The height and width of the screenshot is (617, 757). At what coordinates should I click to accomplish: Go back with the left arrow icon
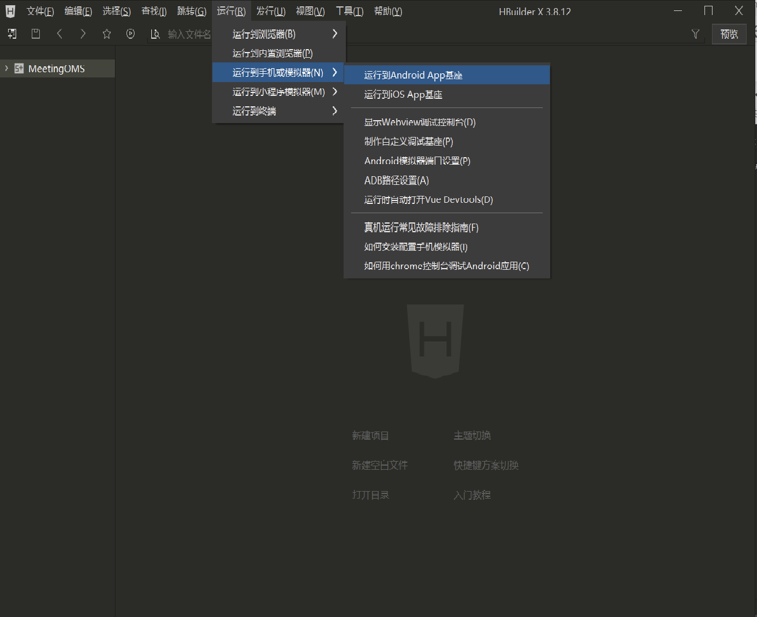point(59,34)
